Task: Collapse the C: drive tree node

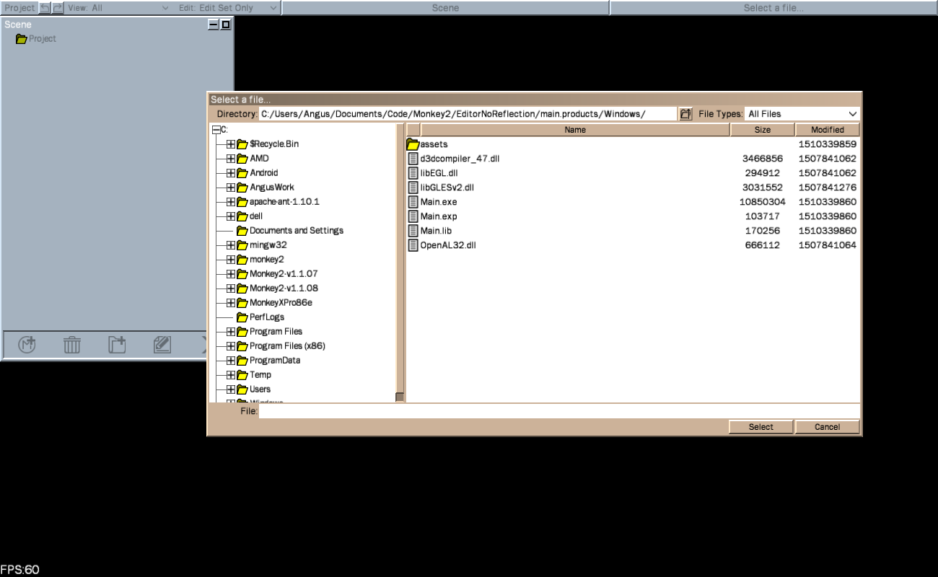Action: [216, 130]
